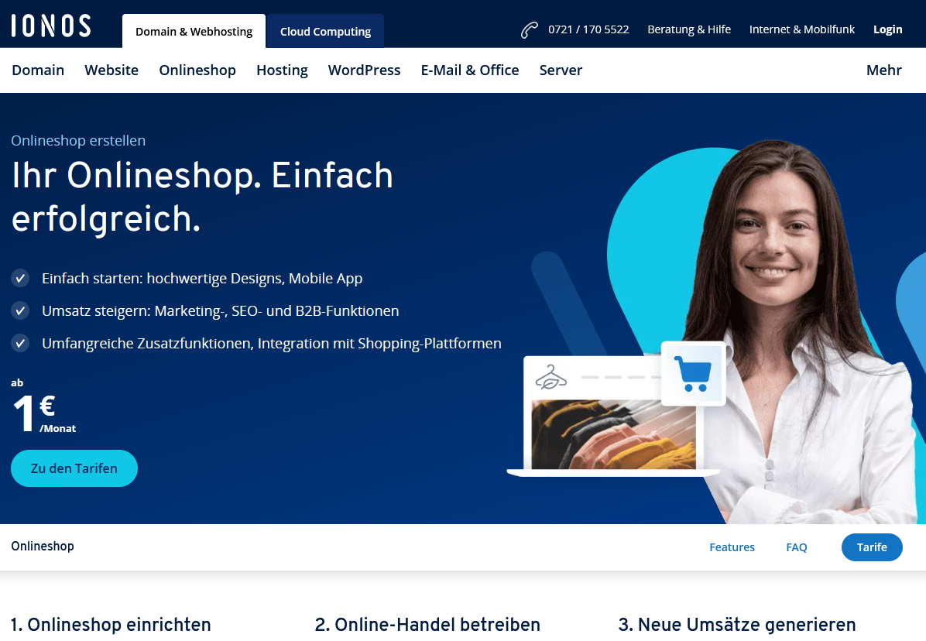The image size is (926, 641).
Task: Click the phone handset icon
Action: click(529, 29)
